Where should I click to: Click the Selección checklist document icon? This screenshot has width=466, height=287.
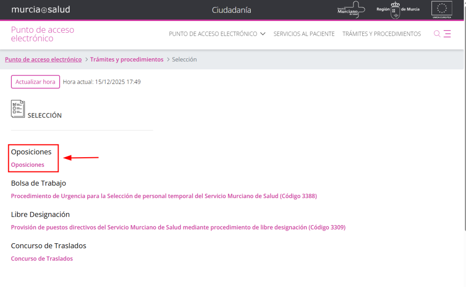18,109
